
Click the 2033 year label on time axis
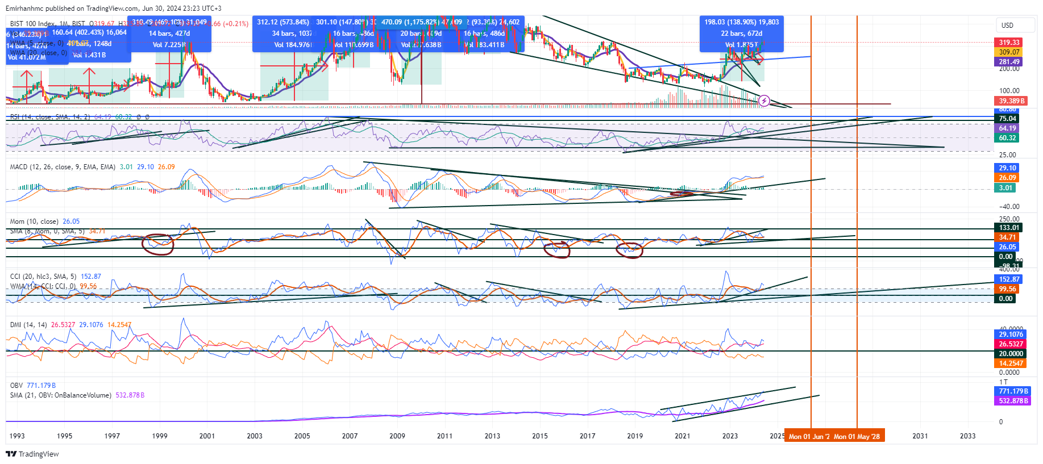(968, 436)
